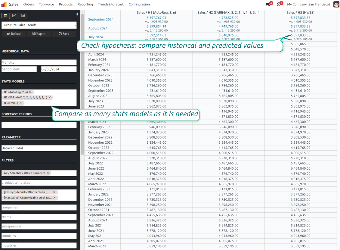Image resolution: width=340 pixels, height=250 pixels.
Task: Switch to table view icon
Action: click(6, 16)
